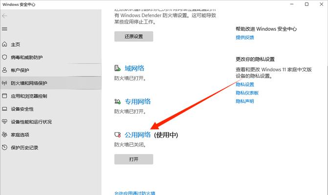The image size is (328, 195).
Task: Click the person icon for 帐户保护
Action: (4, 70)
